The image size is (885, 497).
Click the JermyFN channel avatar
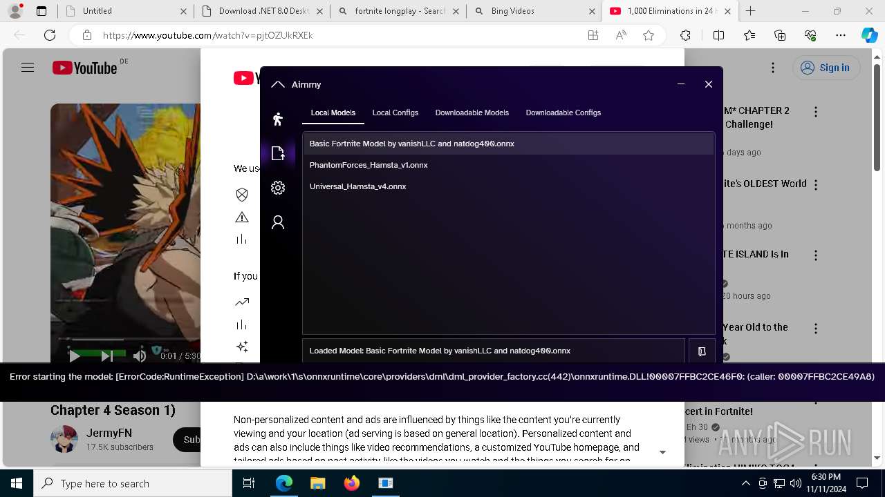point(64,439)
